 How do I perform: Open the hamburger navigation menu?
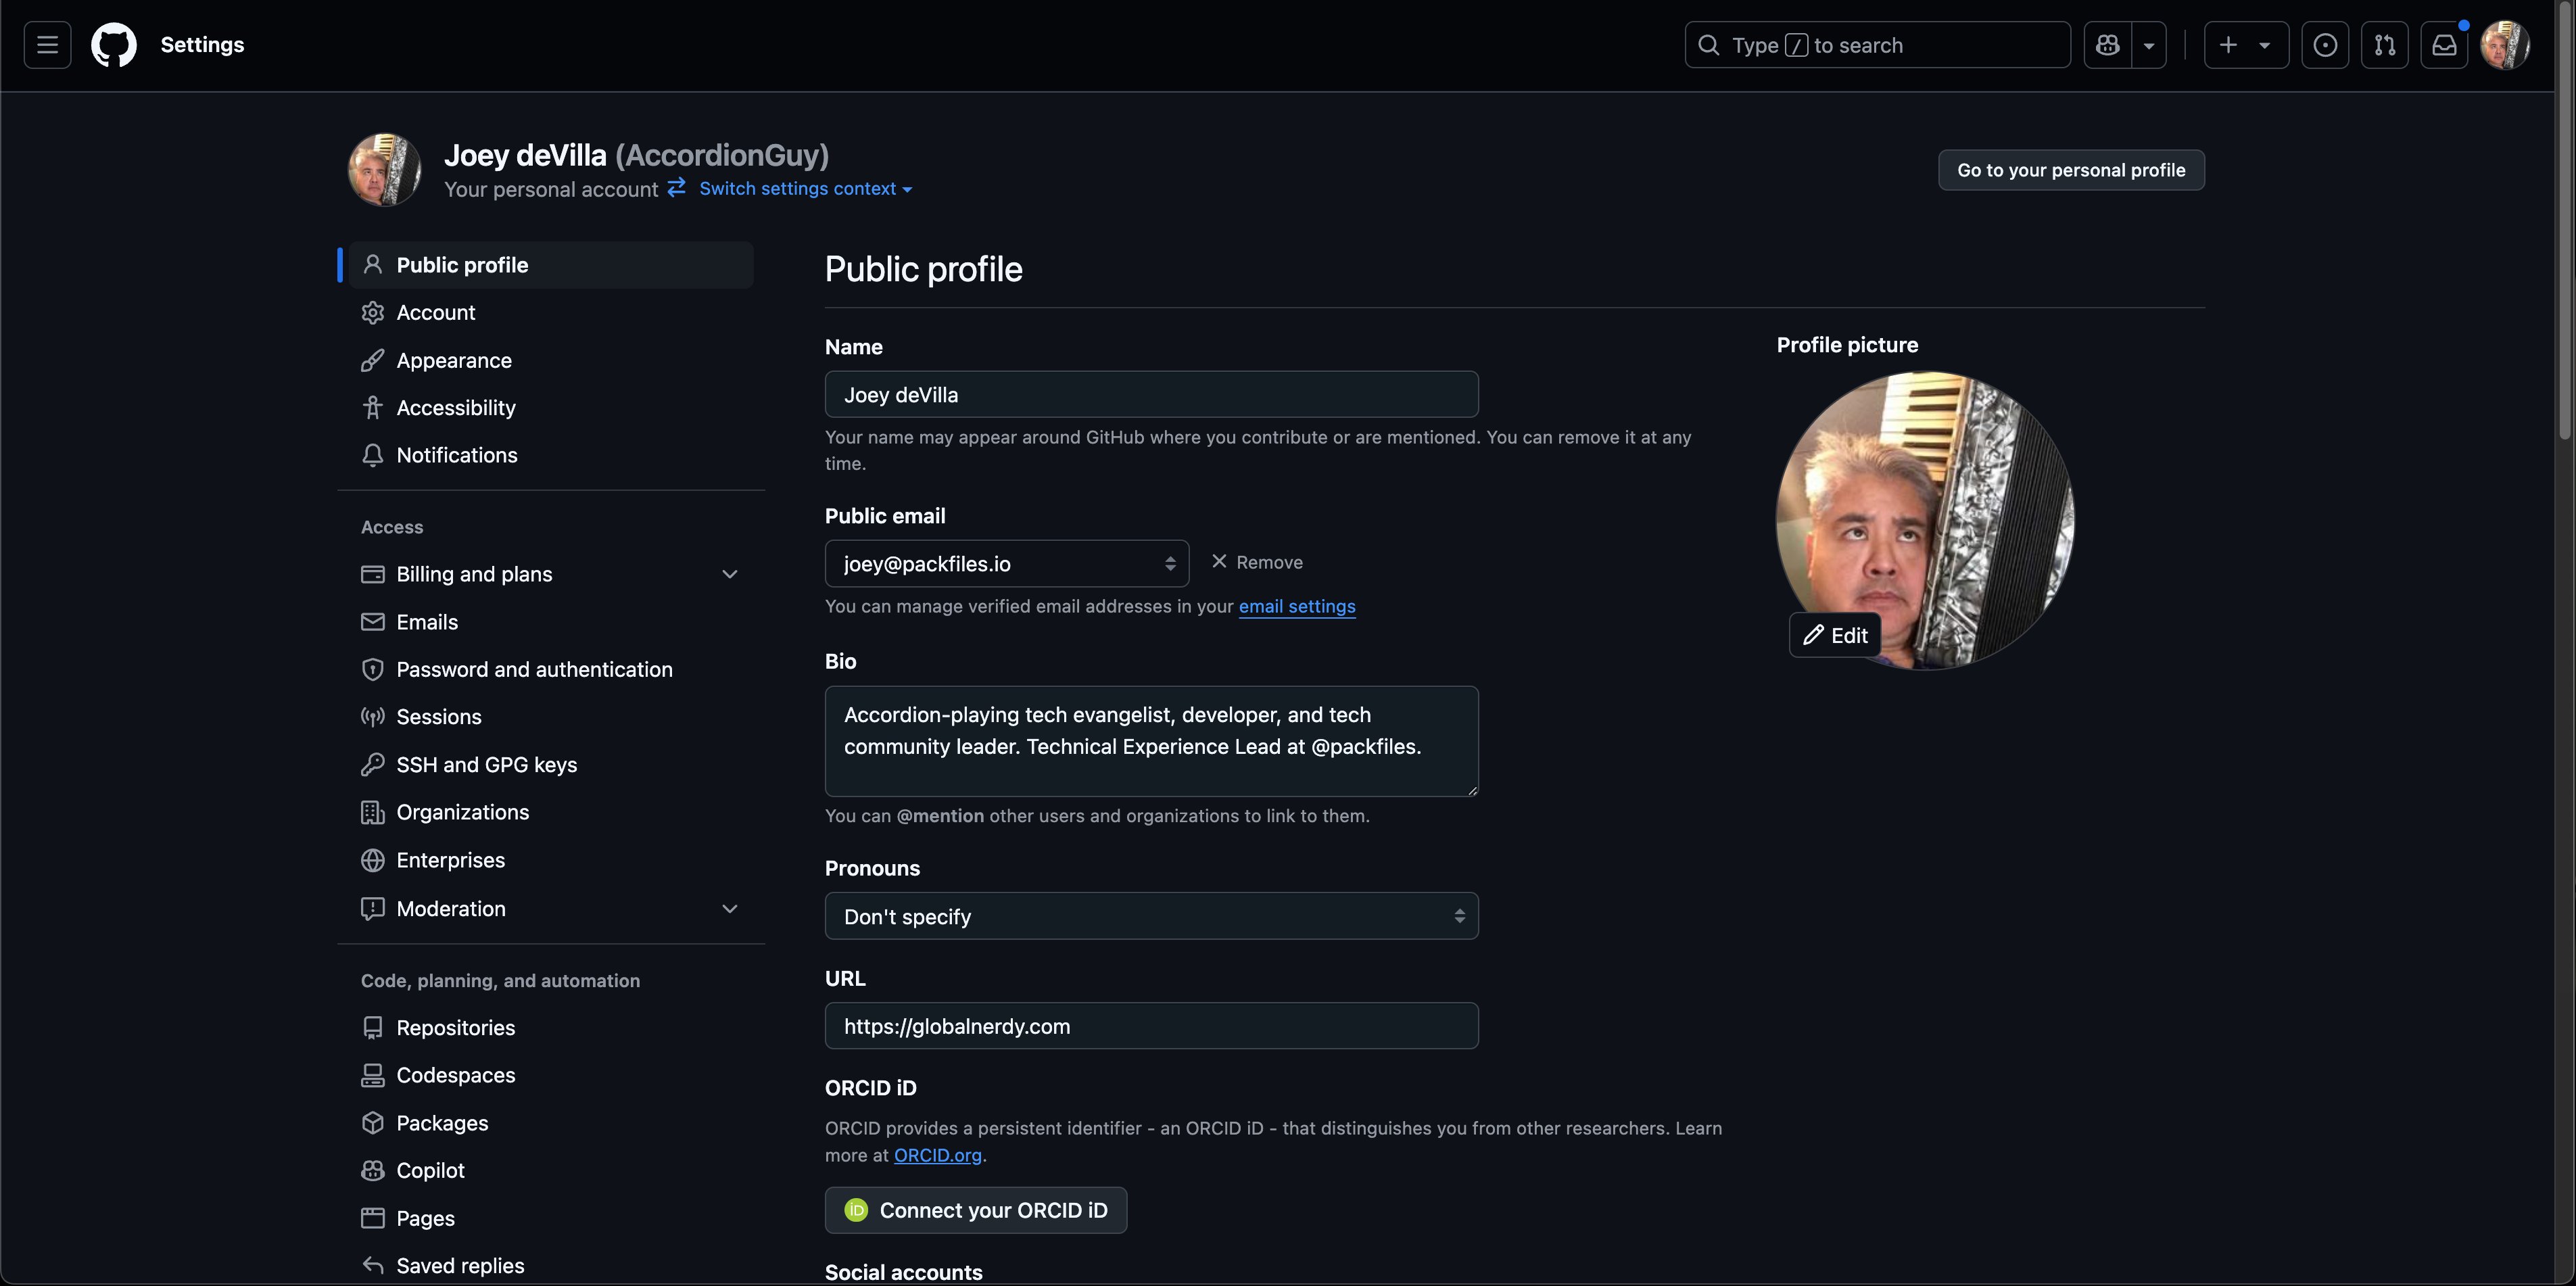click(x=47, y=45)
